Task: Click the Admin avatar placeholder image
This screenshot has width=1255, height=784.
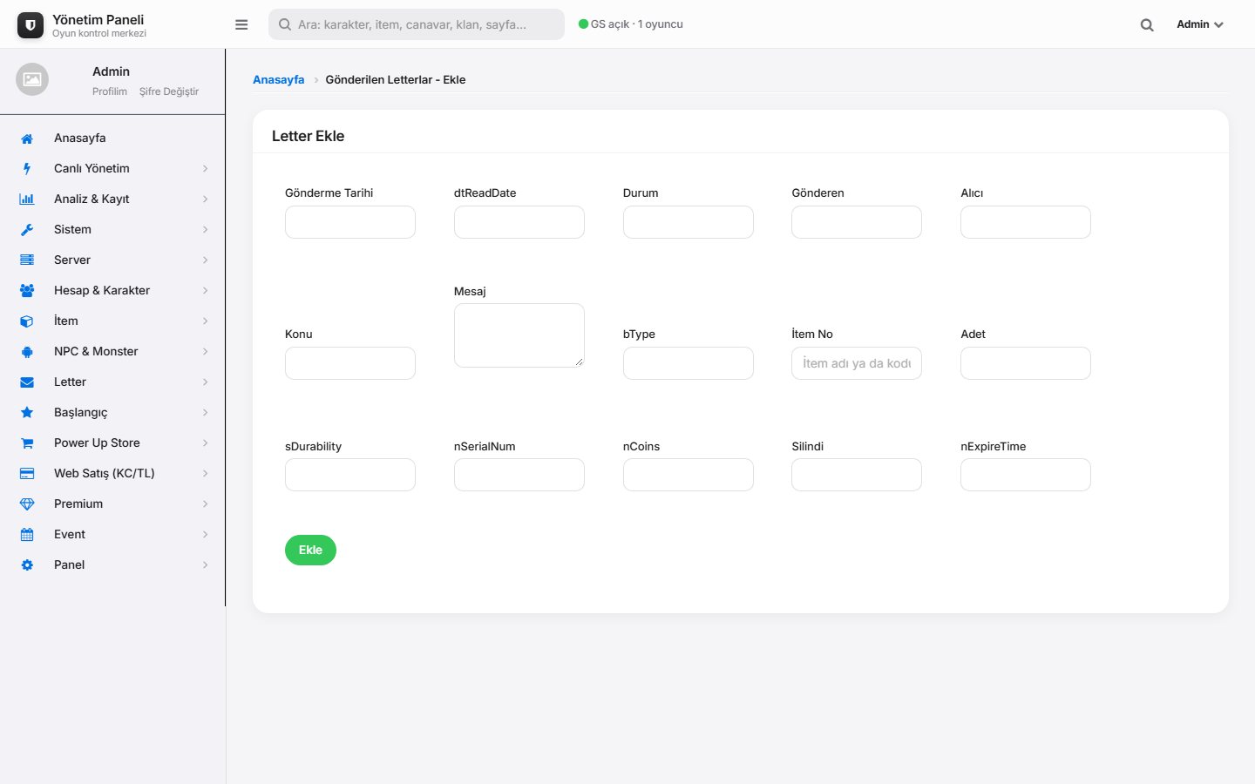Action: 32,79
